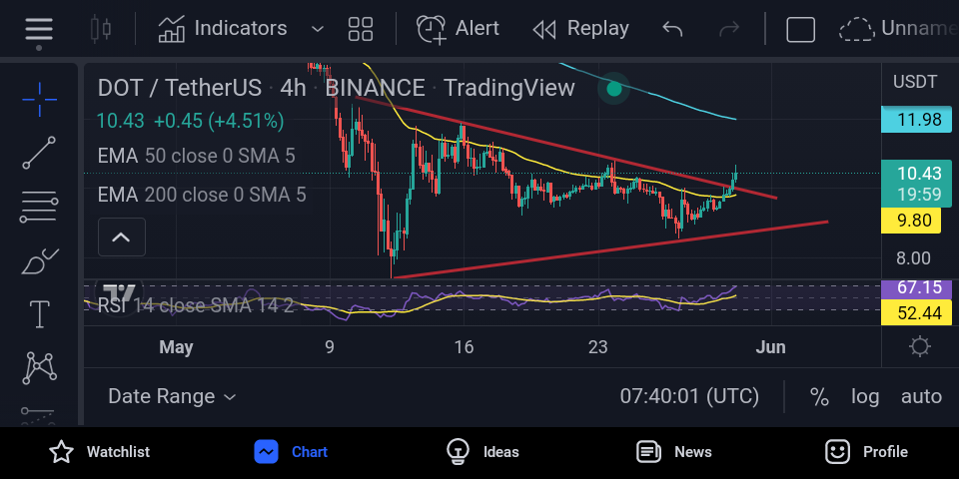Toggle percent scale mode

click(819, 396)
